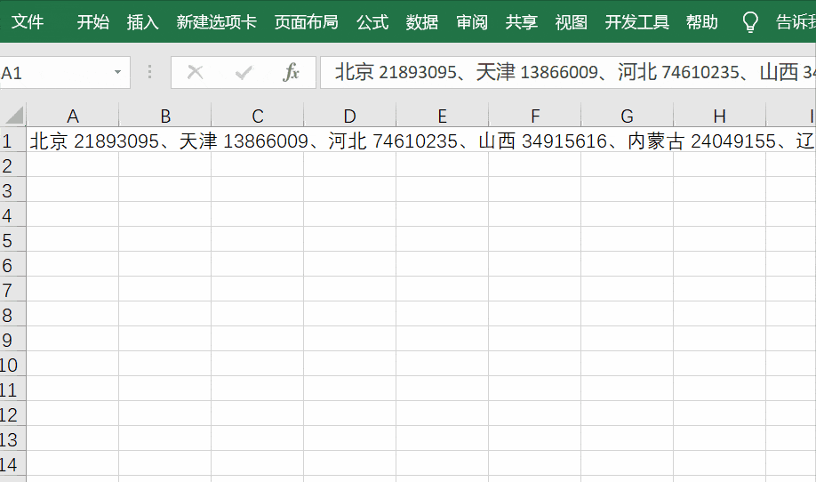Select column G header
Image resolution: width=816 pixels, height=482 pixels.
click(627, 116)
